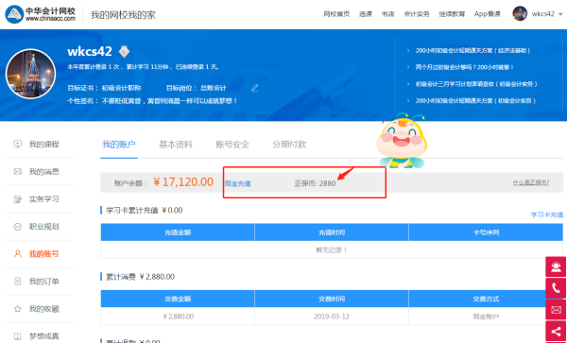Click the account balance ￥17,120.00
Image resolution: width=567 pixels, height=343 pixels.
[183, 182]
